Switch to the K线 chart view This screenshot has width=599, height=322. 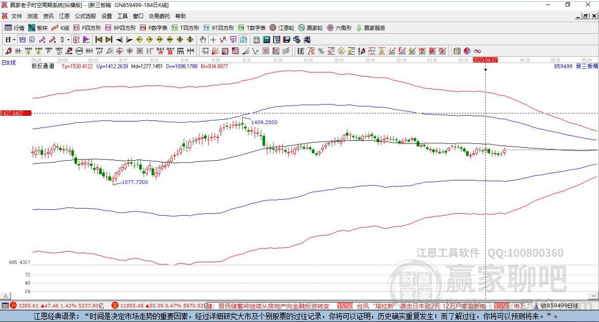coord(60,28)
